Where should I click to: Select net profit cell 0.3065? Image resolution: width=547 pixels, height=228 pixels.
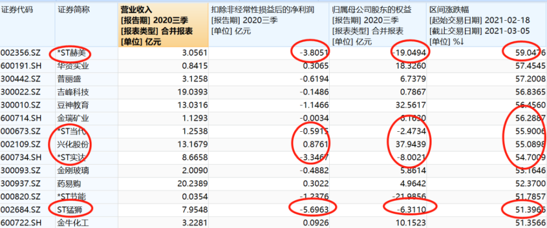click(x=316, y=66)
